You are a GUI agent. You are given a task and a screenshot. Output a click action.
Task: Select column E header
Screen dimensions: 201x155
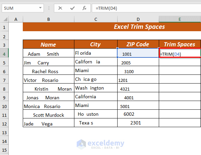(180, 19)
